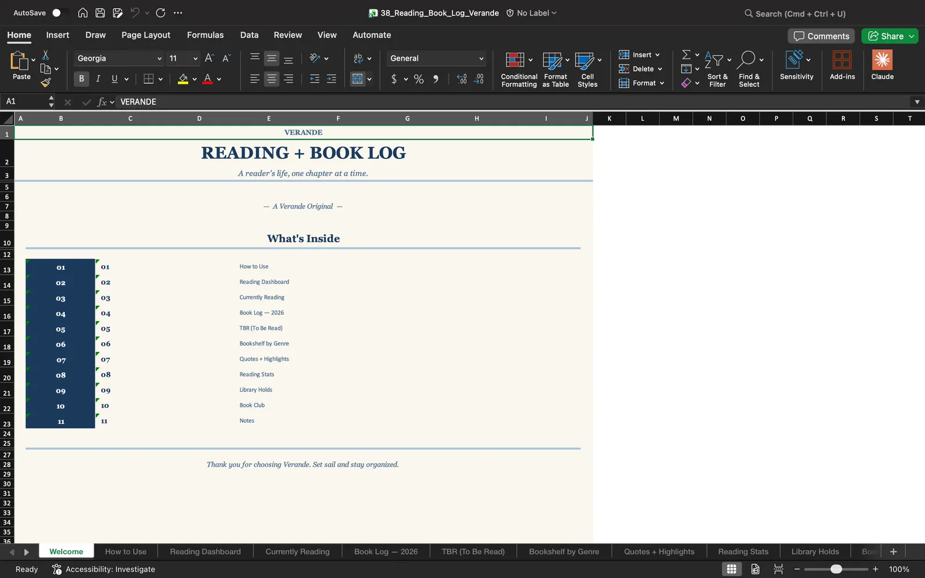925x578 pixels.
Task: Open Sort & Filter icon
Action: pyautogui.click(x=714, y=60)
